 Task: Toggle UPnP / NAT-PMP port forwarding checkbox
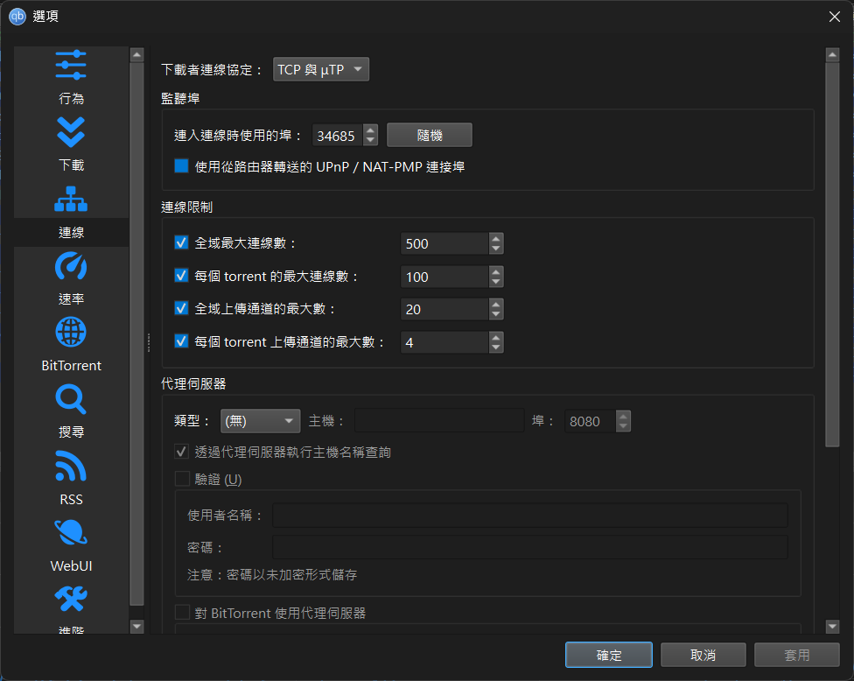point(181,165)
